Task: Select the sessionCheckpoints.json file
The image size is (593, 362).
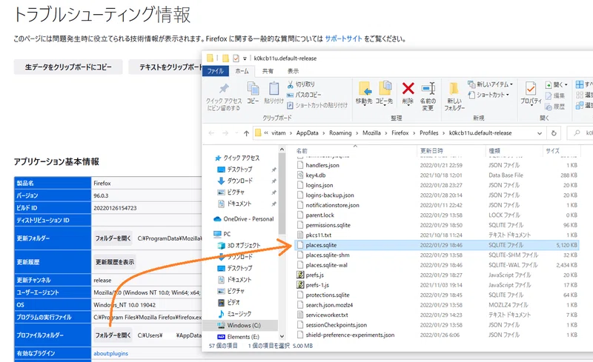Action: [x=337, y=324]
